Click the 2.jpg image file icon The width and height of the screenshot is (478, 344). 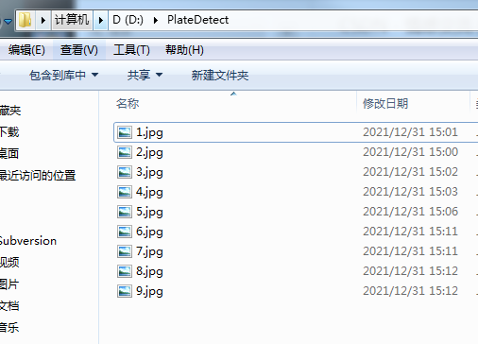pos(125,152)
